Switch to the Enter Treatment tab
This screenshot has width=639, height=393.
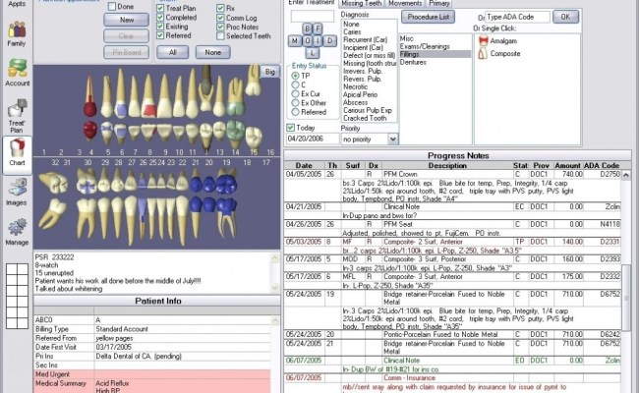click(x=311, y=2)
